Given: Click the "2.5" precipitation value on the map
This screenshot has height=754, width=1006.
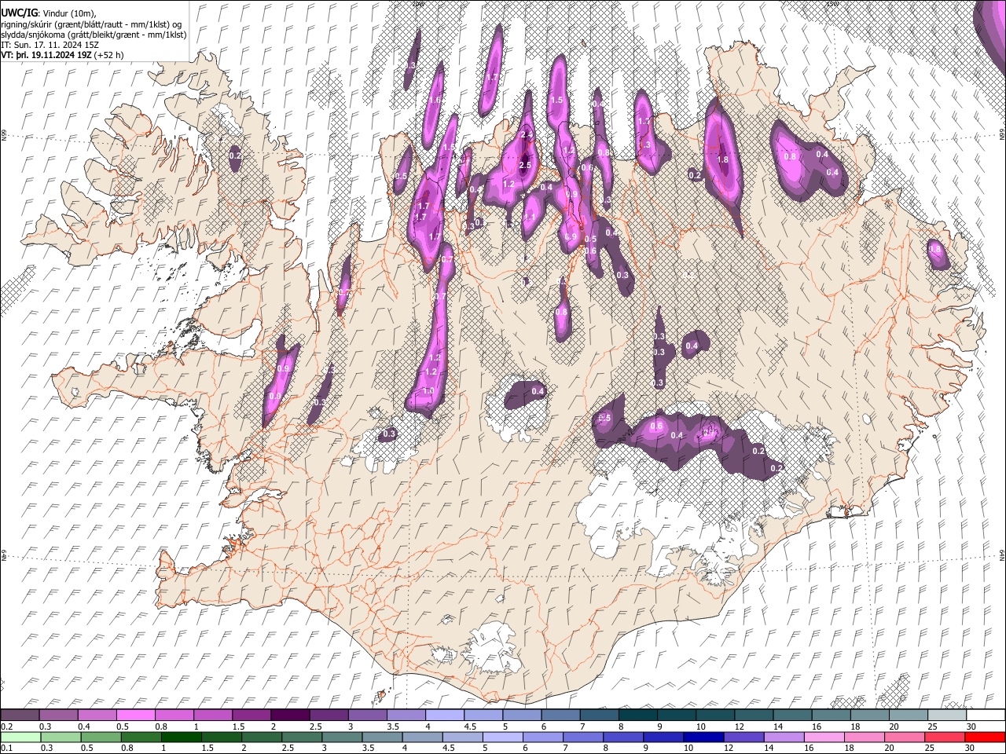Looking at the screenshot, I should point(525,165).
